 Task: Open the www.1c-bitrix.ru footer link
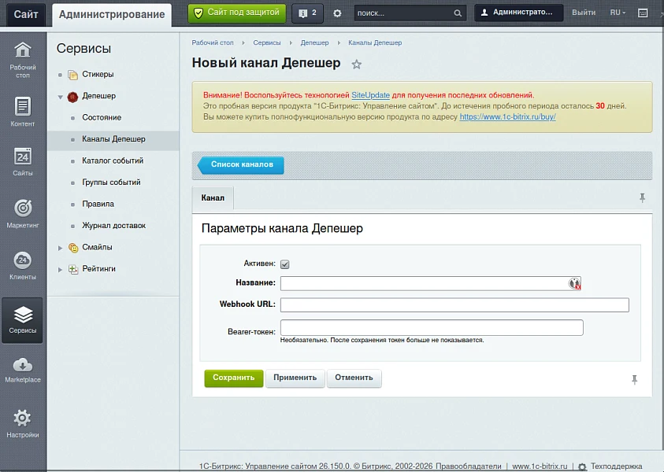pos(540,466)
